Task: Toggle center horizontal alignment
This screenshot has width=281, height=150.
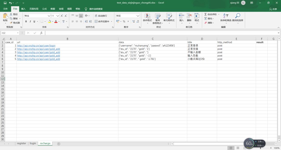Action: pyautogui.click(x=77, y=22)
